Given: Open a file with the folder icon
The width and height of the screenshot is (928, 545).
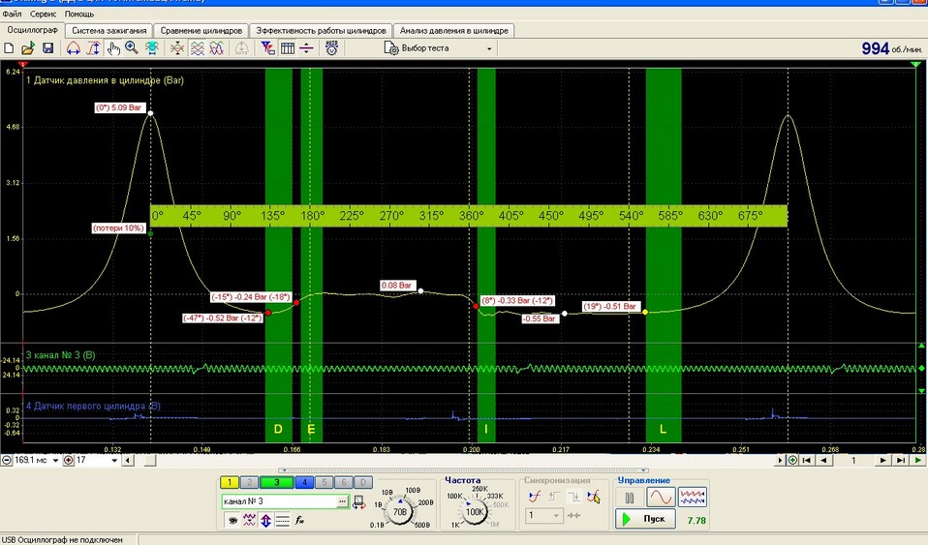Looking at the screenshot, I should [x=28, y=48].
